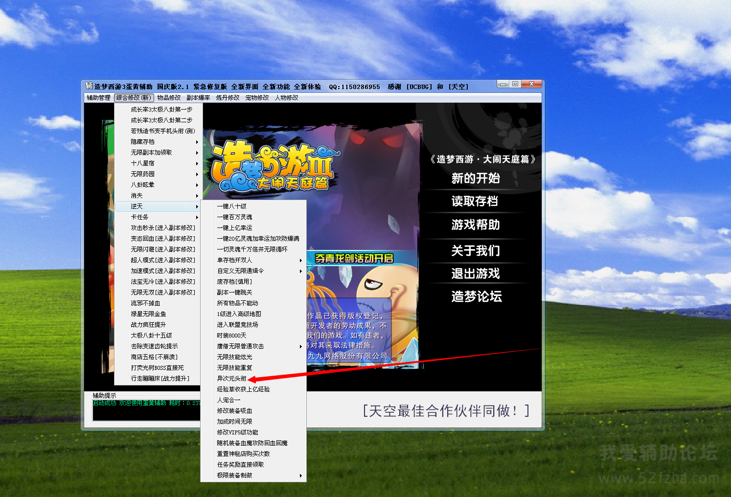Start a new game with 新的开始
The image size is (731, 497).
[476, 179]
